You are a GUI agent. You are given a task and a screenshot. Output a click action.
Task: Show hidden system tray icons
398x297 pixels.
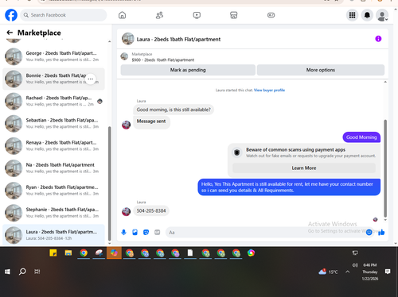pos(348,272)
